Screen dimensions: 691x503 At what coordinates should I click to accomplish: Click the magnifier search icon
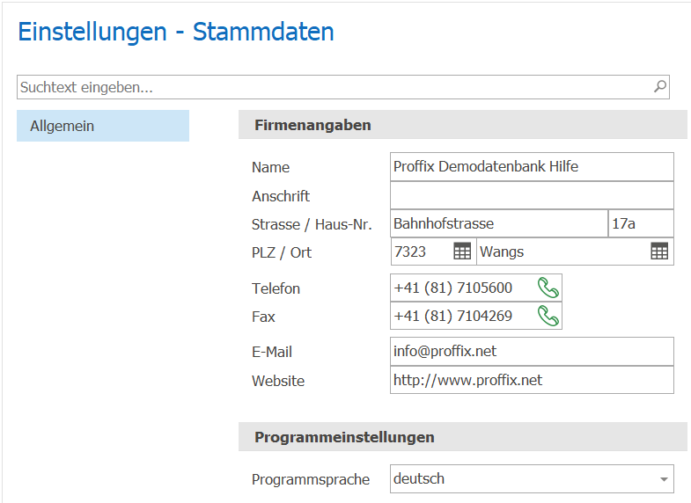coord(659,86)
